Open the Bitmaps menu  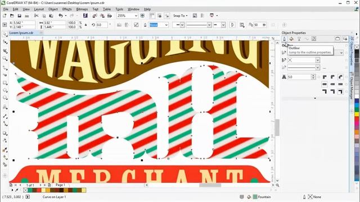coord(82,9)
